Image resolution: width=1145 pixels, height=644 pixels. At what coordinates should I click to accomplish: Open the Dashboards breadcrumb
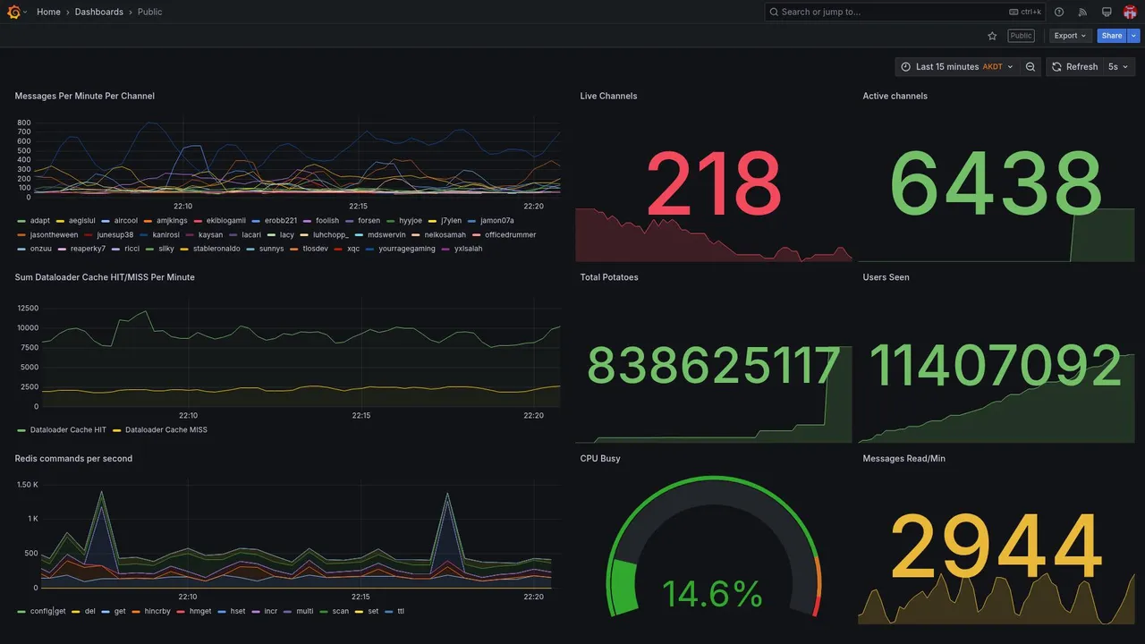pos(99,12)
